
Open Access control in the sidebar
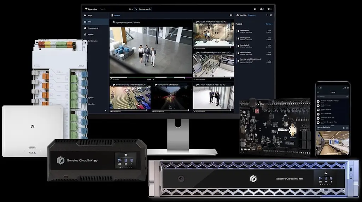click(95, 28)
